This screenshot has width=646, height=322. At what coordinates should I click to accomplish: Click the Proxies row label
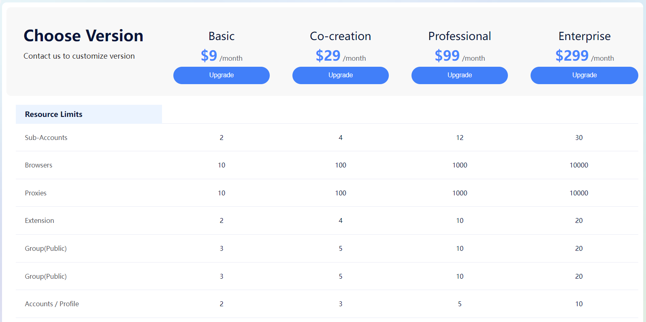(36, 193)
